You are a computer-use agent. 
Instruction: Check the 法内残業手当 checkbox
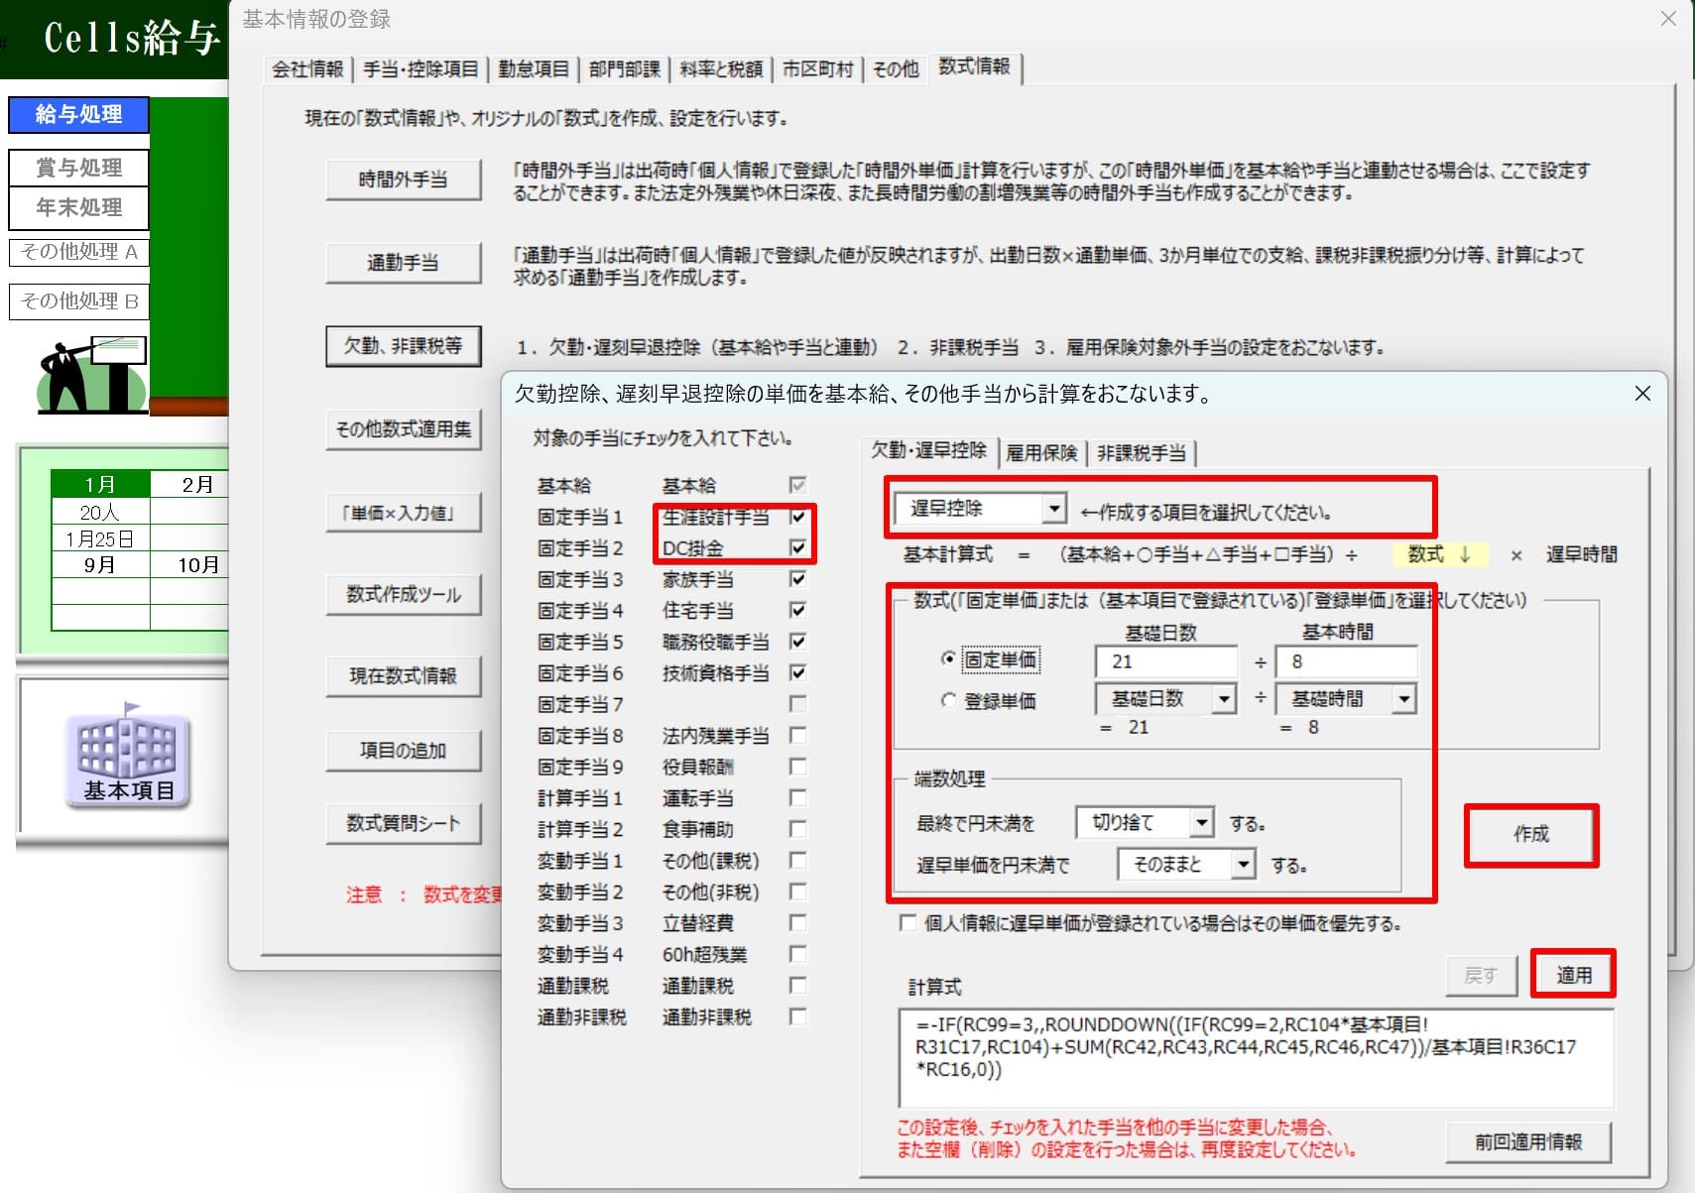pyautogui.click(x=797, y=736)
